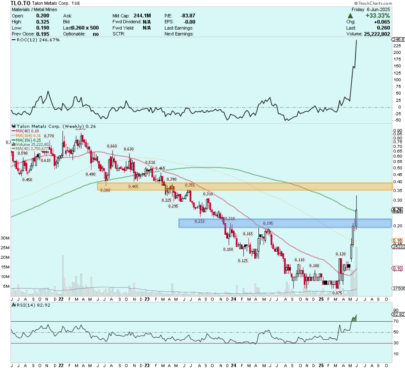Click the 0.120 price label on chart
The image size is (405, 368).
click(x=340, y=254)
